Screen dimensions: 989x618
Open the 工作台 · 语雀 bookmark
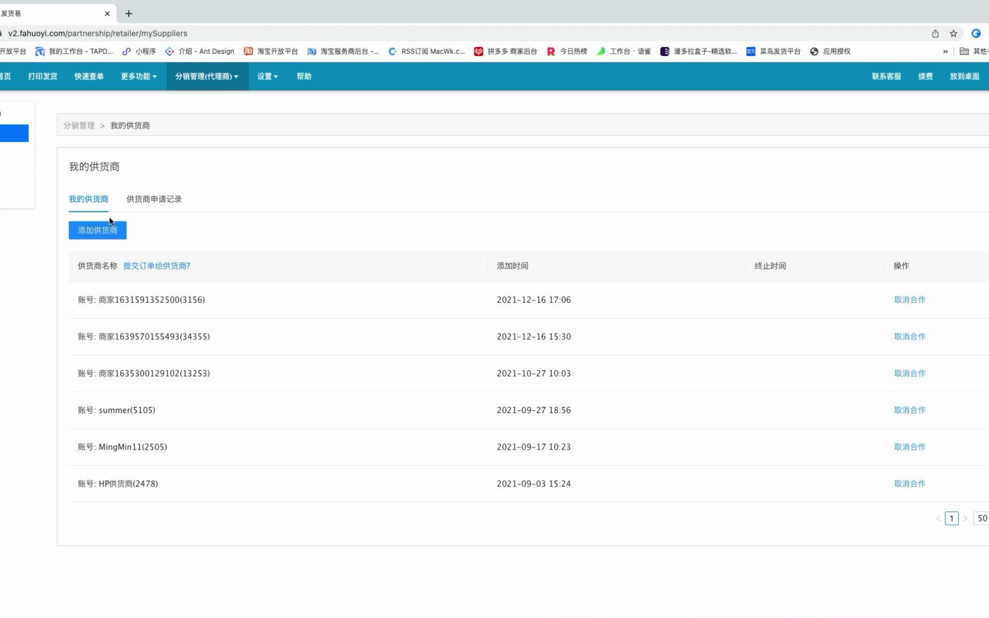pyautogui.click(x=624, y=51)
